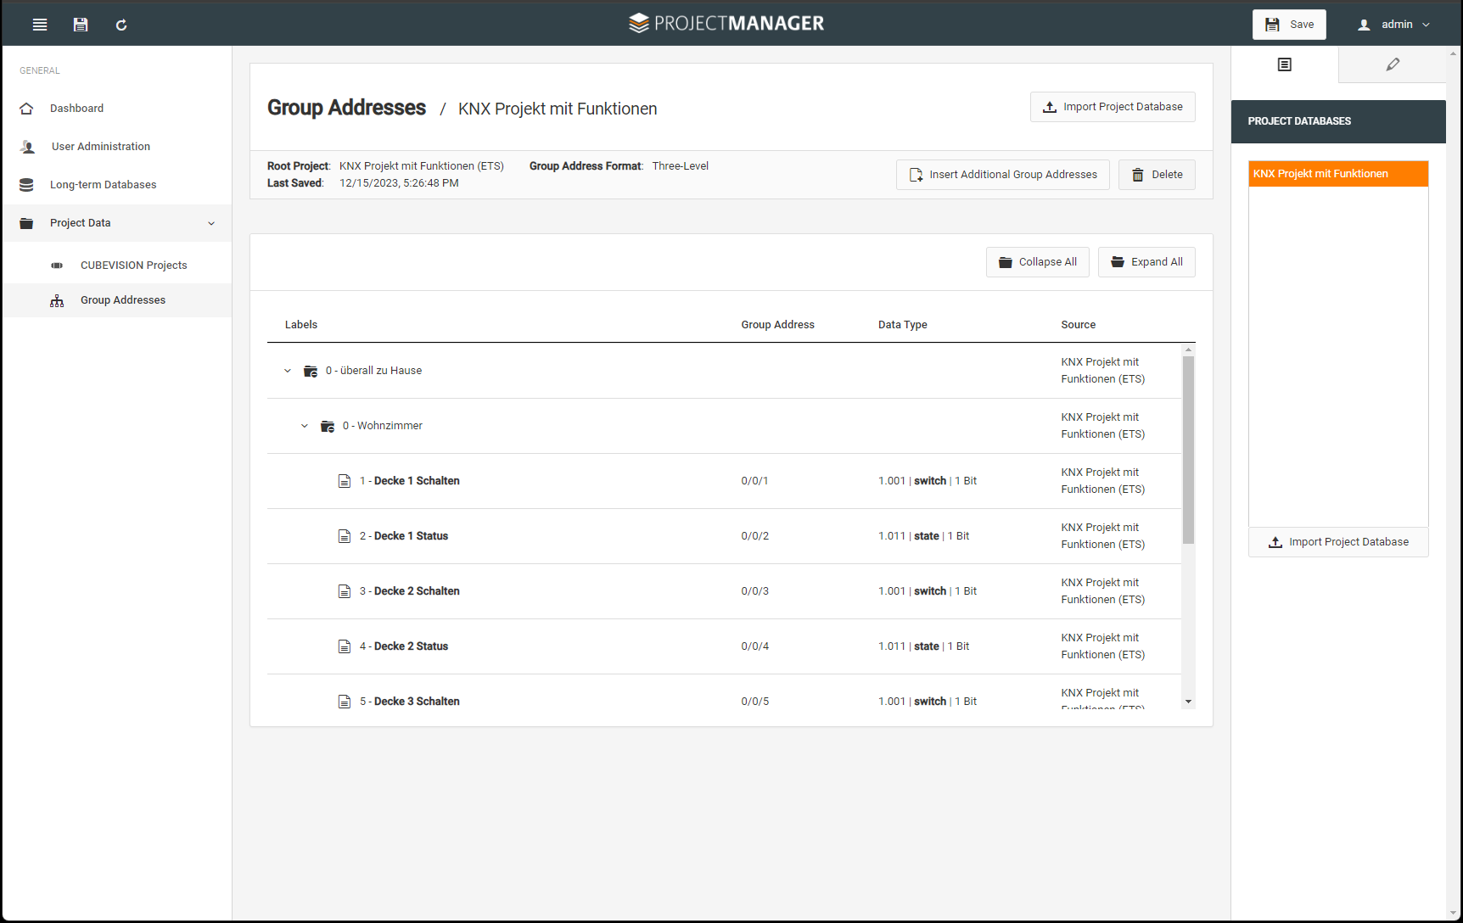1463x923 pixels.
Task: Collapse the 0 - überall zu Hause group
Action: click(x=288, y=371)
